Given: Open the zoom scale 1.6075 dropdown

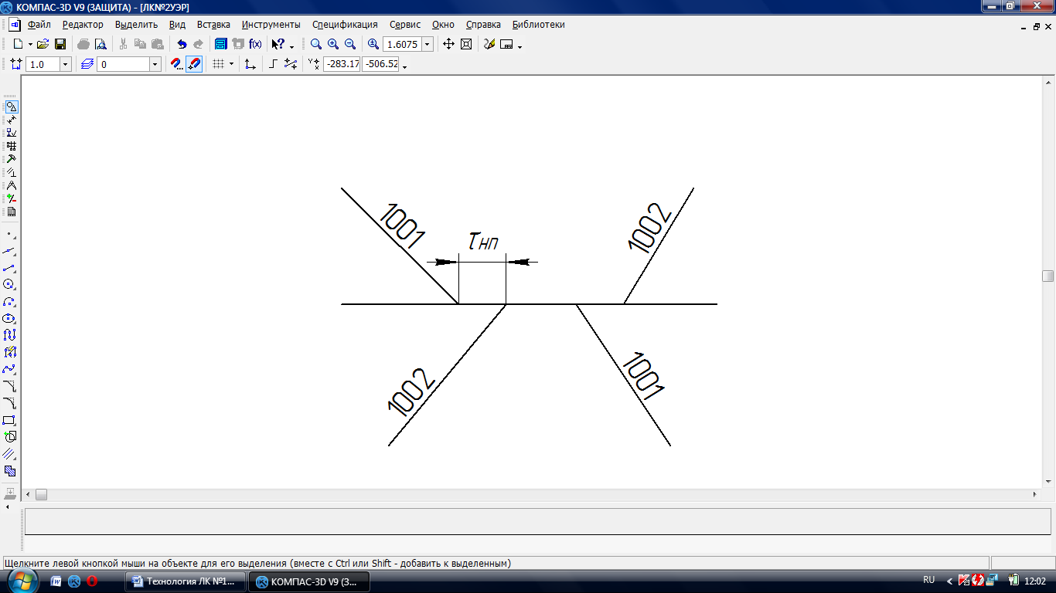Looking at the screenshot, I should point(427,44).
